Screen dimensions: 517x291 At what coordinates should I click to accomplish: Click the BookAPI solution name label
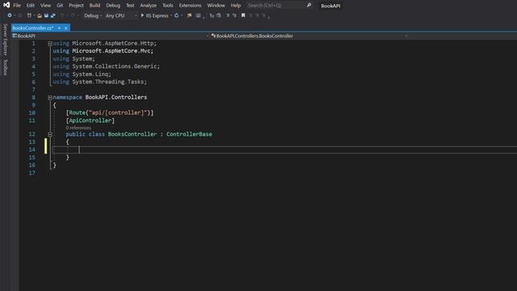point(330,6)
